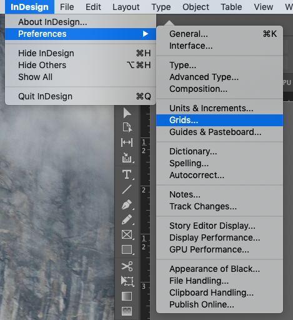Select the Type tool
293x320 pixels.
(x=127, y=174)
